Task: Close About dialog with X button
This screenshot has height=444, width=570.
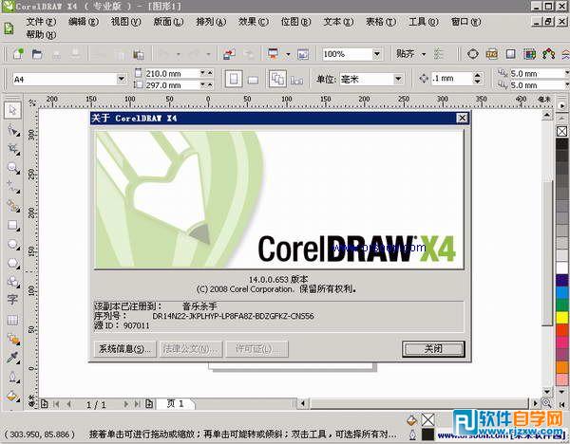Action: tap(462, 118)
